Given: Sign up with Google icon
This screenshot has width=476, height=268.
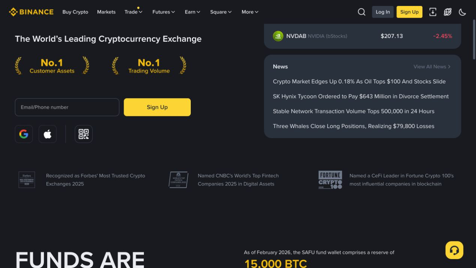Looking at the screenshot, I should [x=24, y=134].
